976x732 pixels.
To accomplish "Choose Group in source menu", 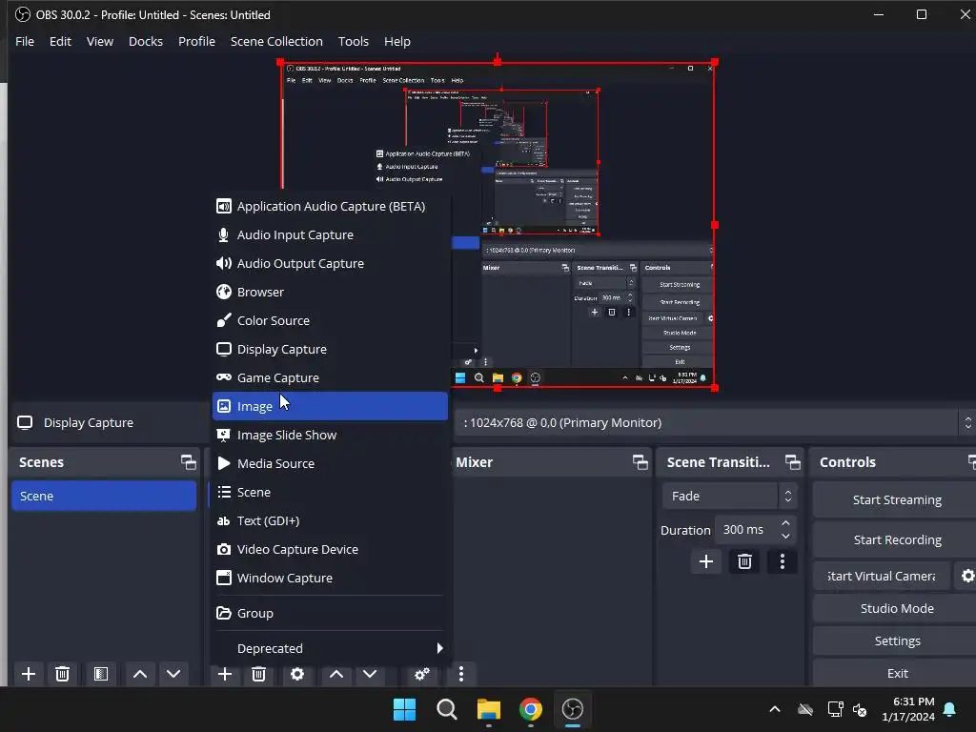I will (330, 613).
